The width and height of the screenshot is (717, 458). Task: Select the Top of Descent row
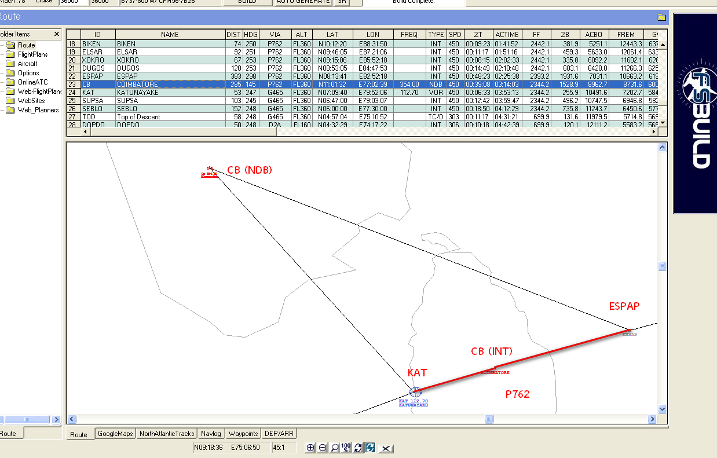pyautogui.click(x=363, y=116)
